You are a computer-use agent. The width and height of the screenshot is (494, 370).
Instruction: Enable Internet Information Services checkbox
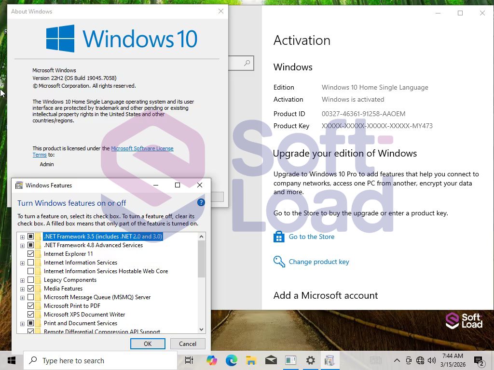click(x=30, y=262)
